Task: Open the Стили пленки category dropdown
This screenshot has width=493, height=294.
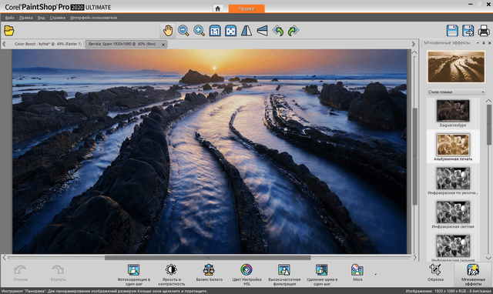Action: 456,92
